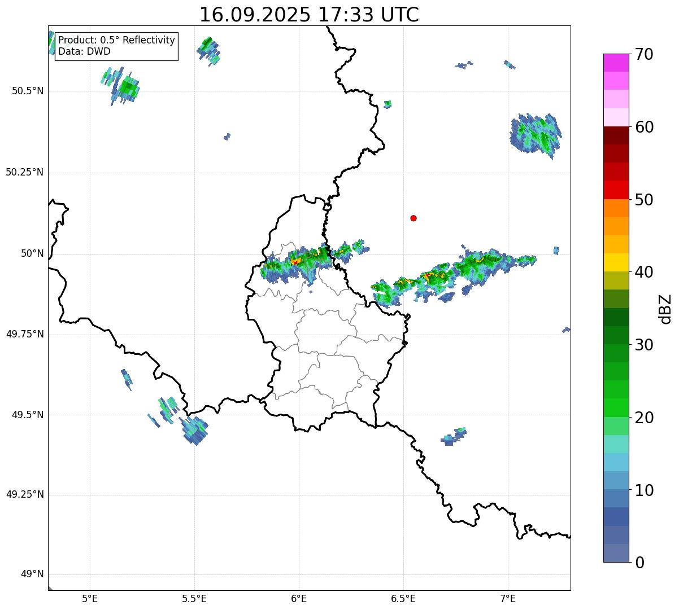Click the small radar echo near 49.43°N 6.75°E

(454, 437)
